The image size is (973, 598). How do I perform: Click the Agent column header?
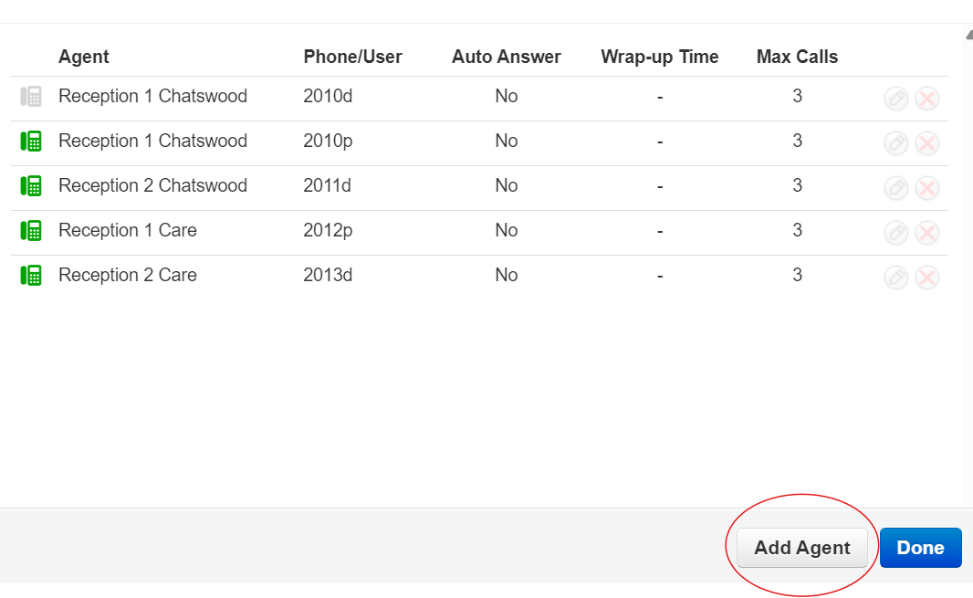83,57
